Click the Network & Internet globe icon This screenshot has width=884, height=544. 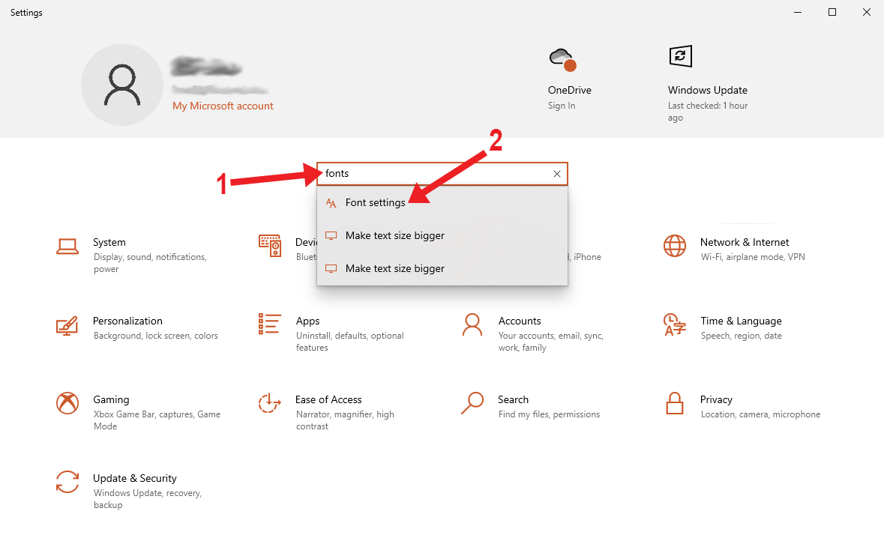(674, 246)
